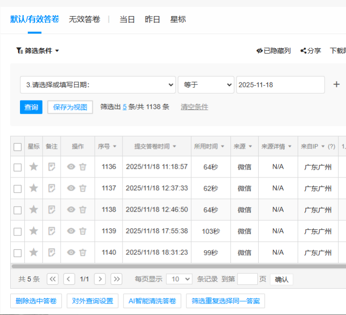Switch to the 无效答卷 tab
The height and width of the screenshot is (315, 346).
(x=84, y=20)
